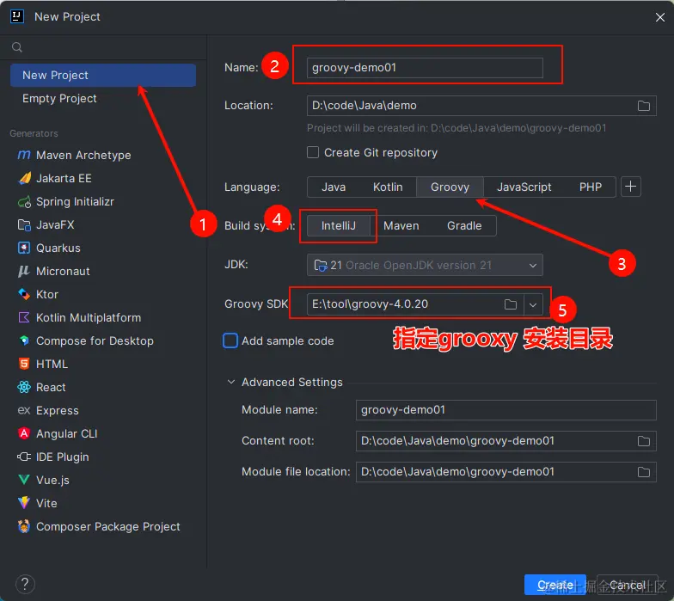
Task: Click the search magnifier icon
Action: click(17, 47)
